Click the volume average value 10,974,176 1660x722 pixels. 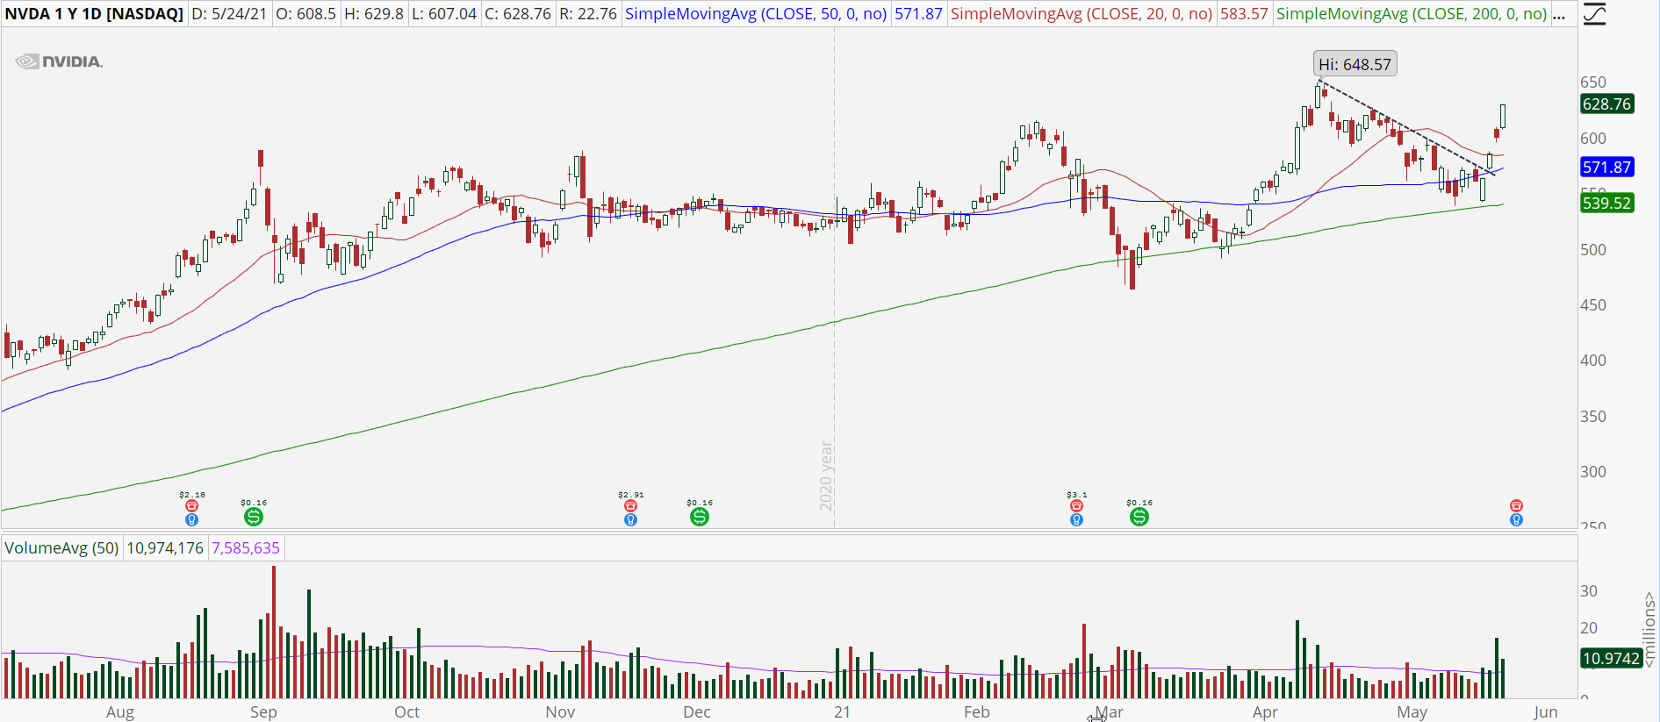point(165,548)
